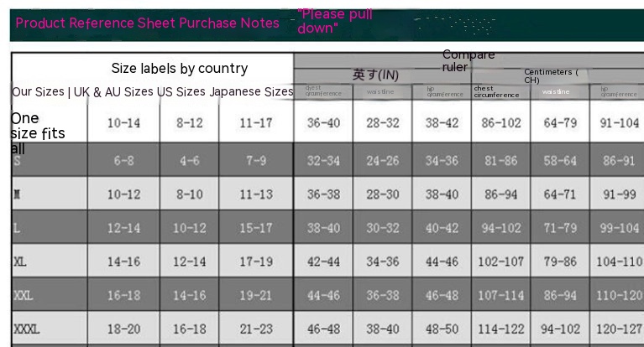This screenshot has height=347, width=644.
Task: Select the US size 4-6 cell
Action: tap(189, 160)
